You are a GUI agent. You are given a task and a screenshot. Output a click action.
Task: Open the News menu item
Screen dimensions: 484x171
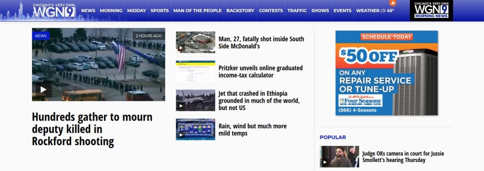point(88,10)
